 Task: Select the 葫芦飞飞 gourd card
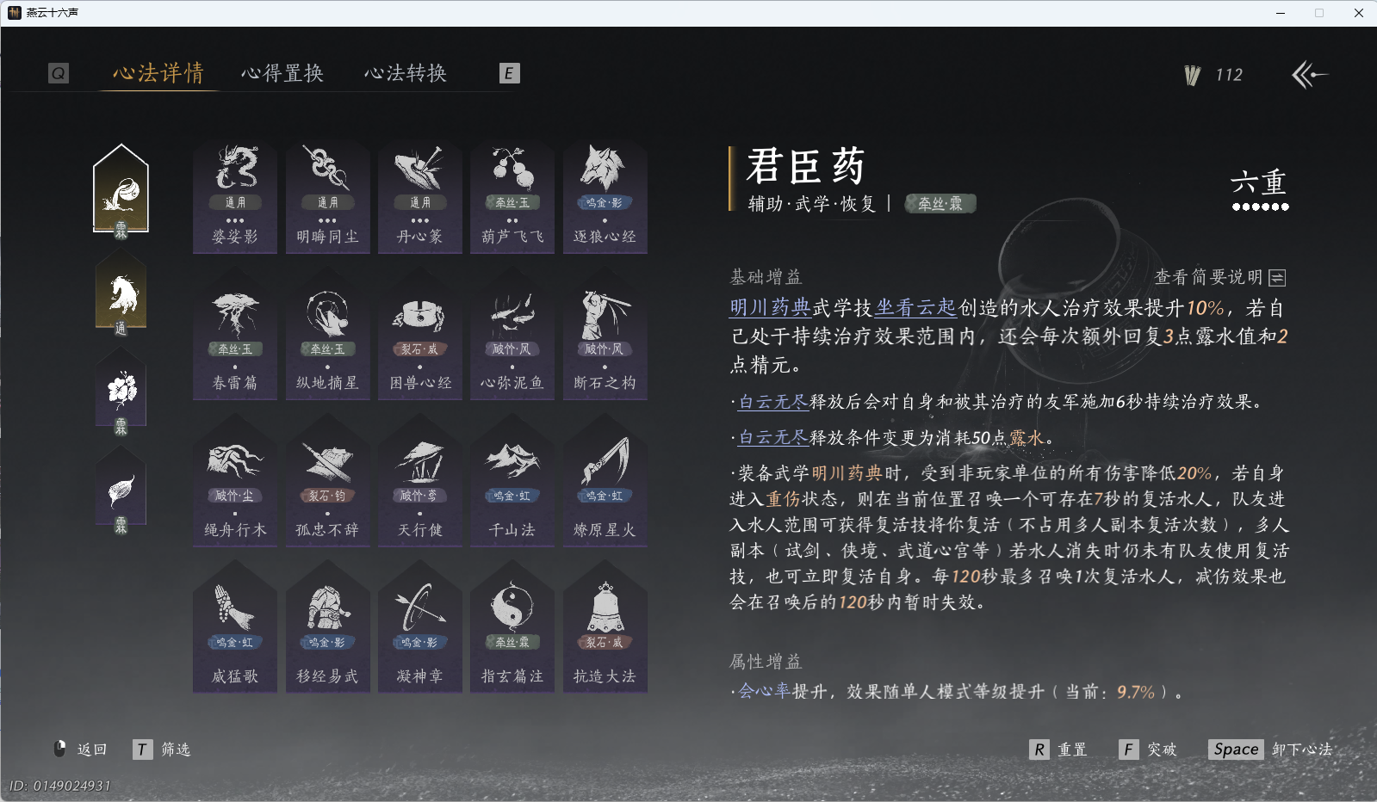pyautogui.click(x=512, y=197)
